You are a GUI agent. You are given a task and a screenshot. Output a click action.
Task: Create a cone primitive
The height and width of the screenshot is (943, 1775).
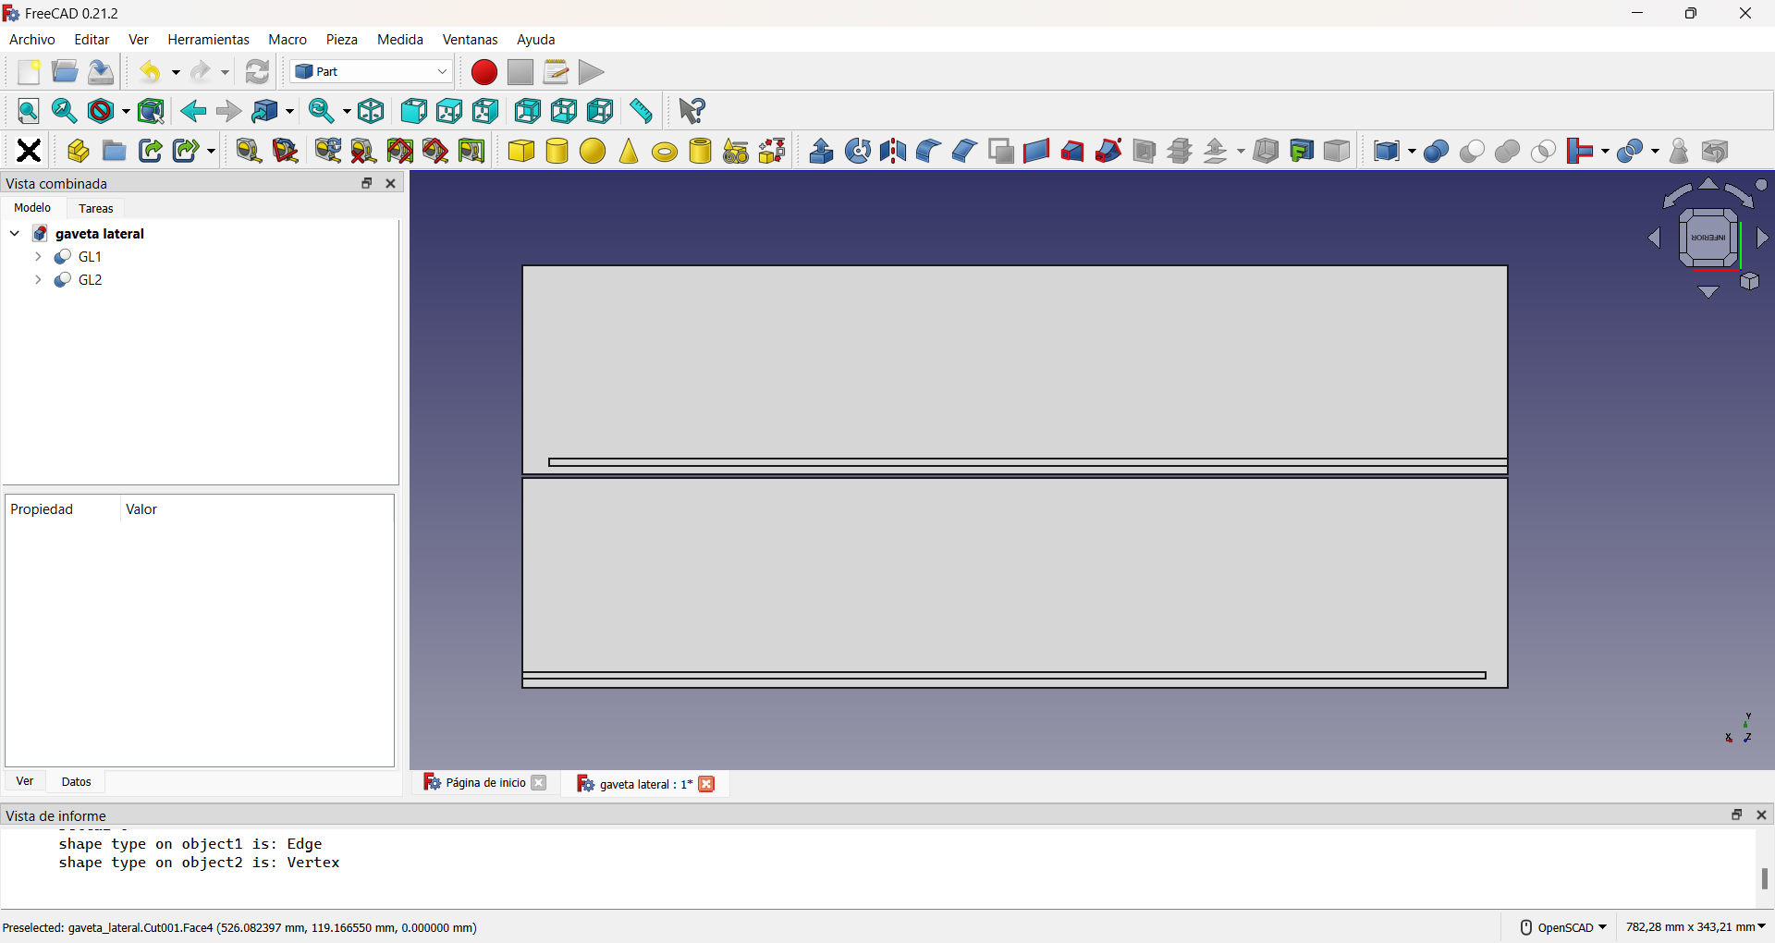[x=629, y=151]
